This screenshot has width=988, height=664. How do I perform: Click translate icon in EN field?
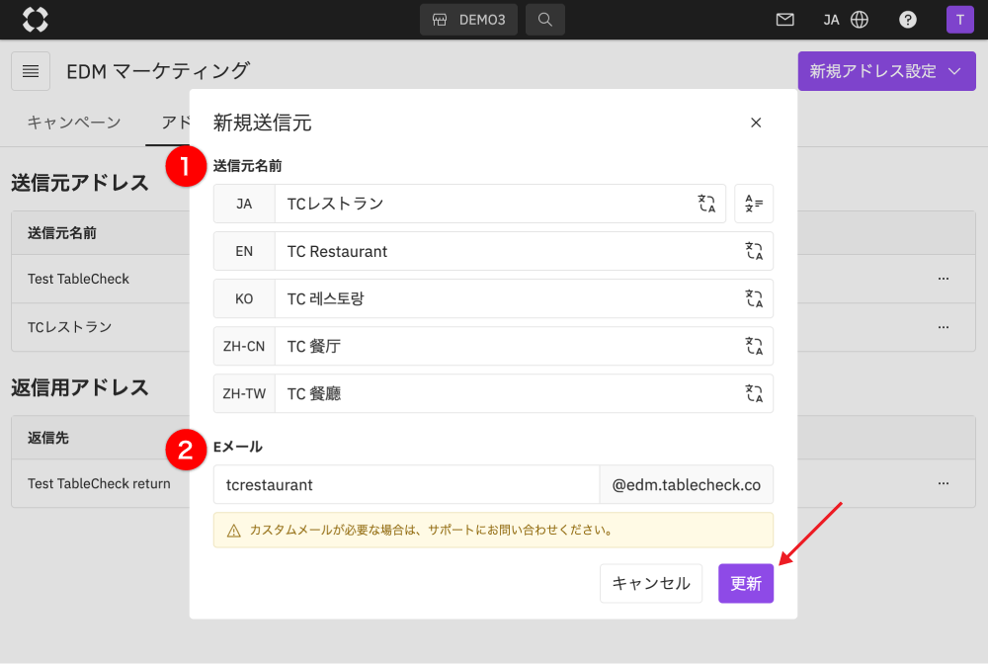[x=754, y=251]
